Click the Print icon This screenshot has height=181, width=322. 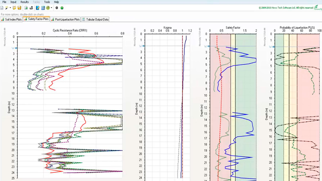[x=31, y=8]
